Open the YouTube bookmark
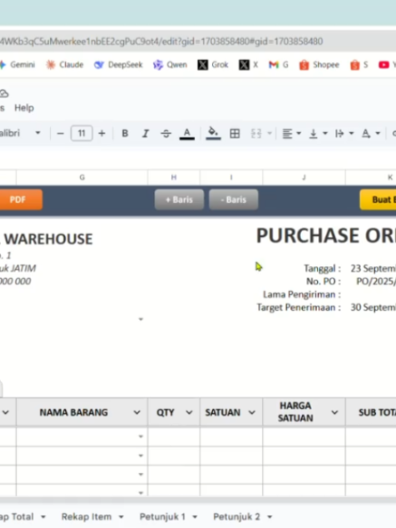Viewport: 396px width, 528px height. (x=387, y=64)
